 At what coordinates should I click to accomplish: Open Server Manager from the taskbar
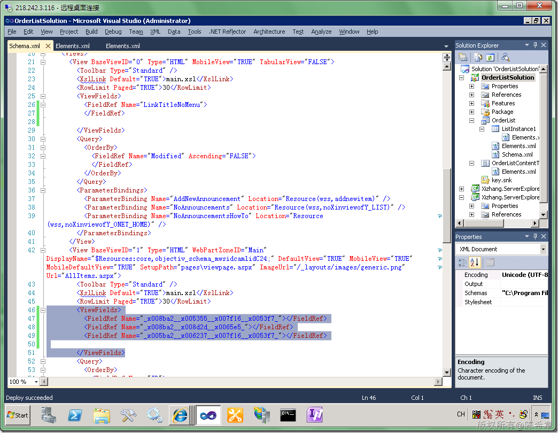[x=48, y=415]
